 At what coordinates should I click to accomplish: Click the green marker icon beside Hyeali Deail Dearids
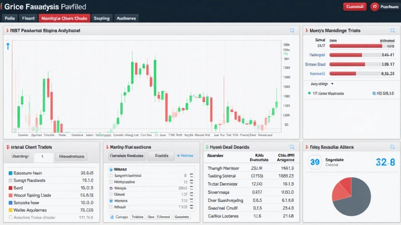pyautogui.click(x=207, y=147)
